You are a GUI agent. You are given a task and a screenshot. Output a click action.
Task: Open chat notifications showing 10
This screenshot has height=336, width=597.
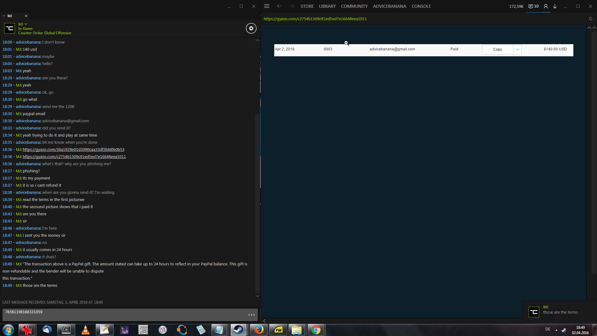[534, 6]
